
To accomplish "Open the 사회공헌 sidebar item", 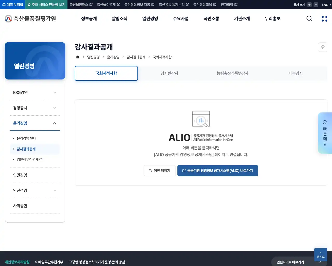I will [35, 206].
